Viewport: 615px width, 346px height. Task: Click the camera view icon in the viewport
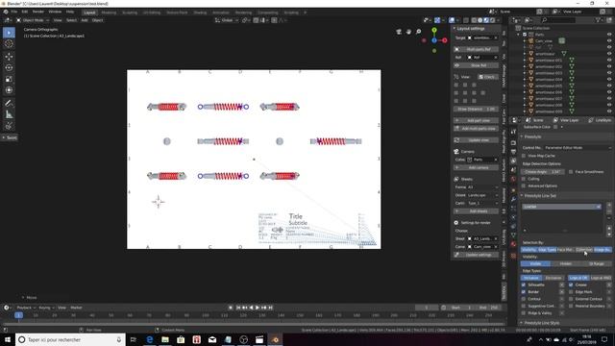[x=399, y=32]
